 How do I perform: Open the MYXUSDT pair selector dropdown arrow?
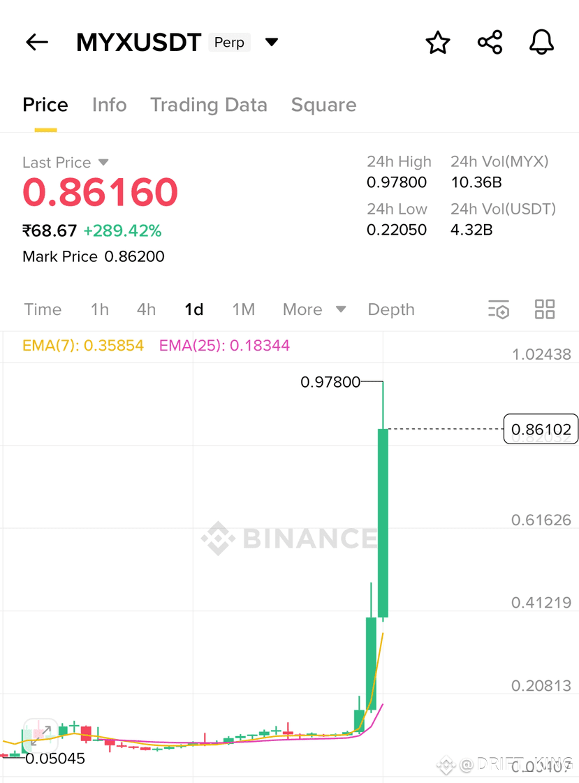(x=272, y=42)
